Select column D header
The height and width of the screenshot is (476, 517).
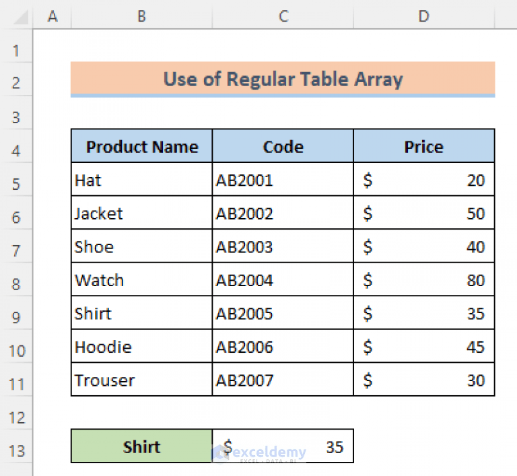click(424, 16)
